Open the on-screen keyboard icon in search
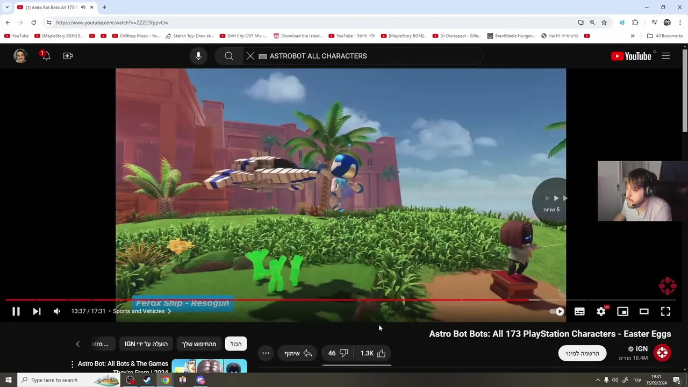688x387 pixels. (x=263, y=56)
